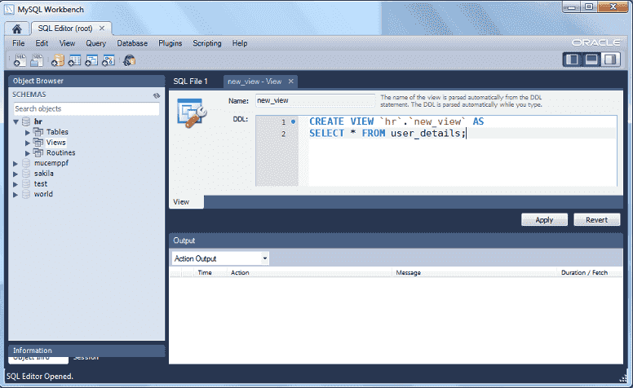Click the line 1 breakpoint marker dot
The image size is (633, 388).
click(x=293, y=121)
